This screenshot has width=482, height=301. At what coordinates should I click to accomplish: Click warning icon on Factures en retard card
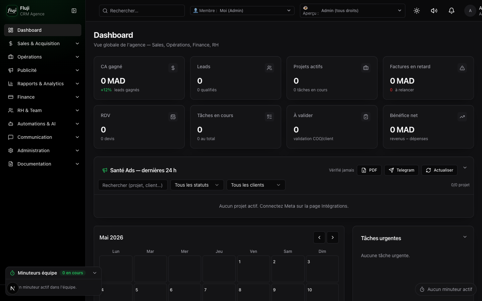pos(462,68)
